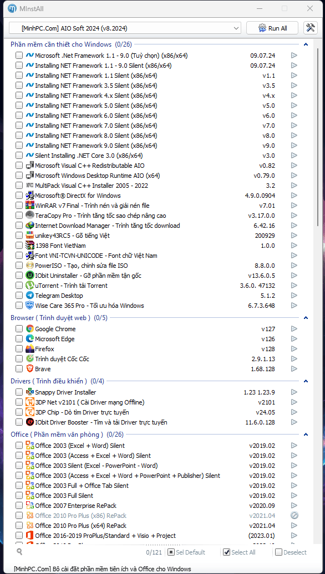Click the vertical scrollbar of the software list
The width and height of the screenshot is (325, 574).
coord(318,138)
